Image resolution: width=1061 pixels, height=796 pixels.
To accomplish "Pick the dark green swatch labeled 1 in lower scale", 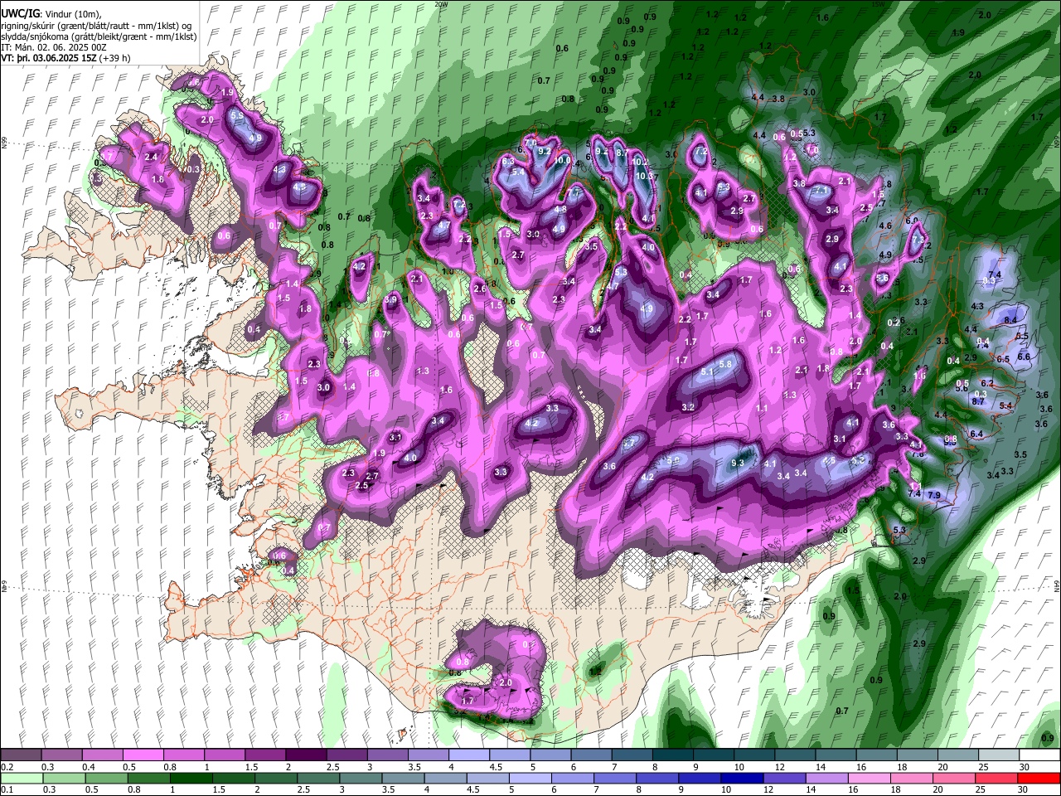I will [191, 779].
